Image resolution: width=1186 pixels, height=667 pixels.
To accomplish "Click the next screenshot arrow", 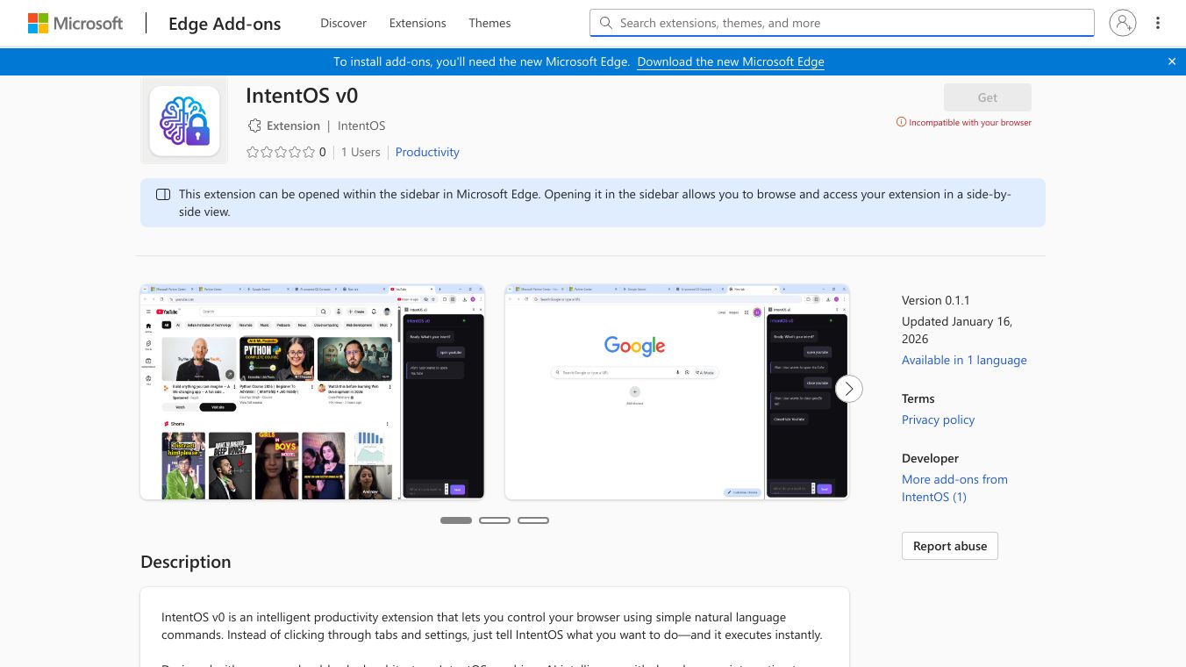I will click(848, 389).
